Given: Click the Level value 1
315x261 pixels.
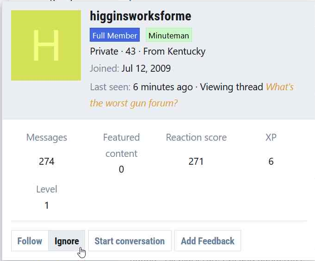Looking at the screenshot, I should point(47,205).
